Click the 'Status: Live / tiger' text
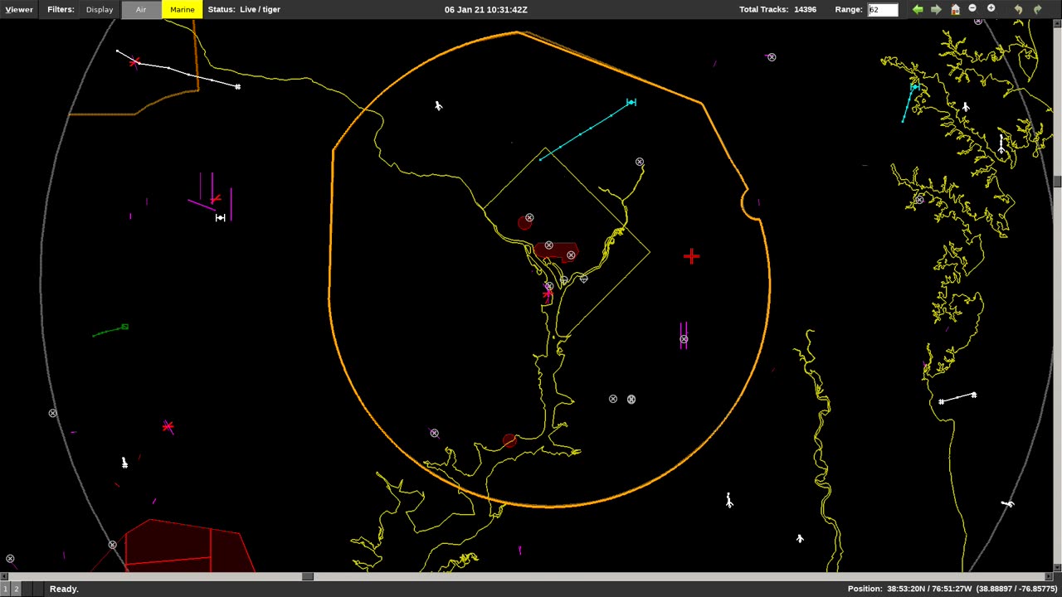The width and height of the screenshot is (1062, 597). (244, 10)
